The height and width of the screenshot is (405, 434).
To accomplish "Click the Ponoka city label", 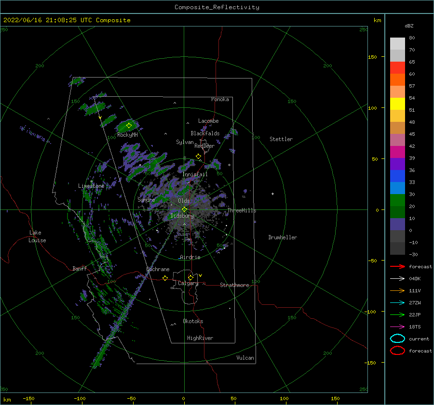I will point(220,99).
